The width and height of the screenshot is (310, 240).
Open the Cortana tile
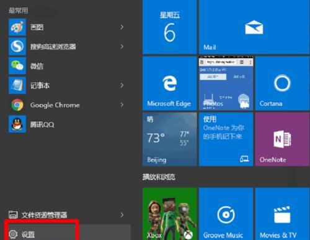tap(282, 84)
